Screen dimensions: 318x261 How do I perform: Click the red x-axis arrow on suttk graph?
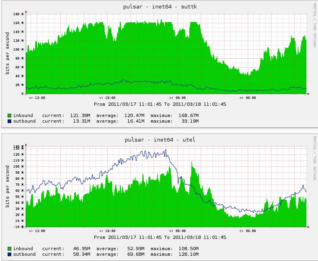tap(308, 94)
